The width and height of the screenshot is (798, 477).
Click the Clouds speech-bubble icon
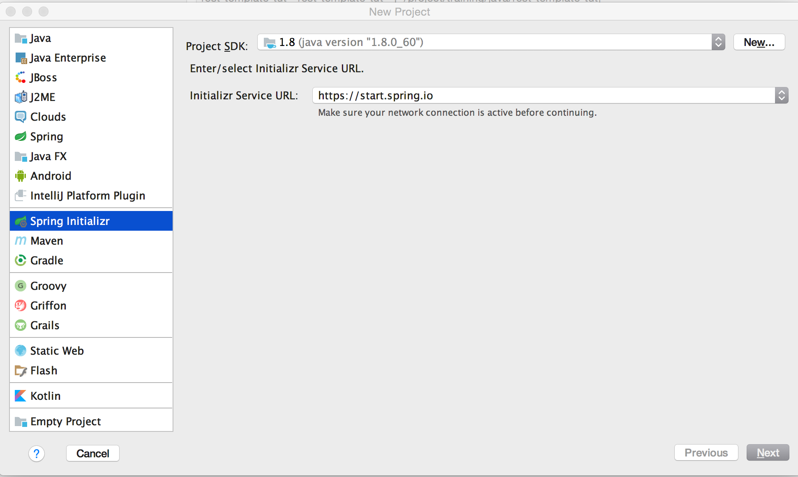click(21, 117)
